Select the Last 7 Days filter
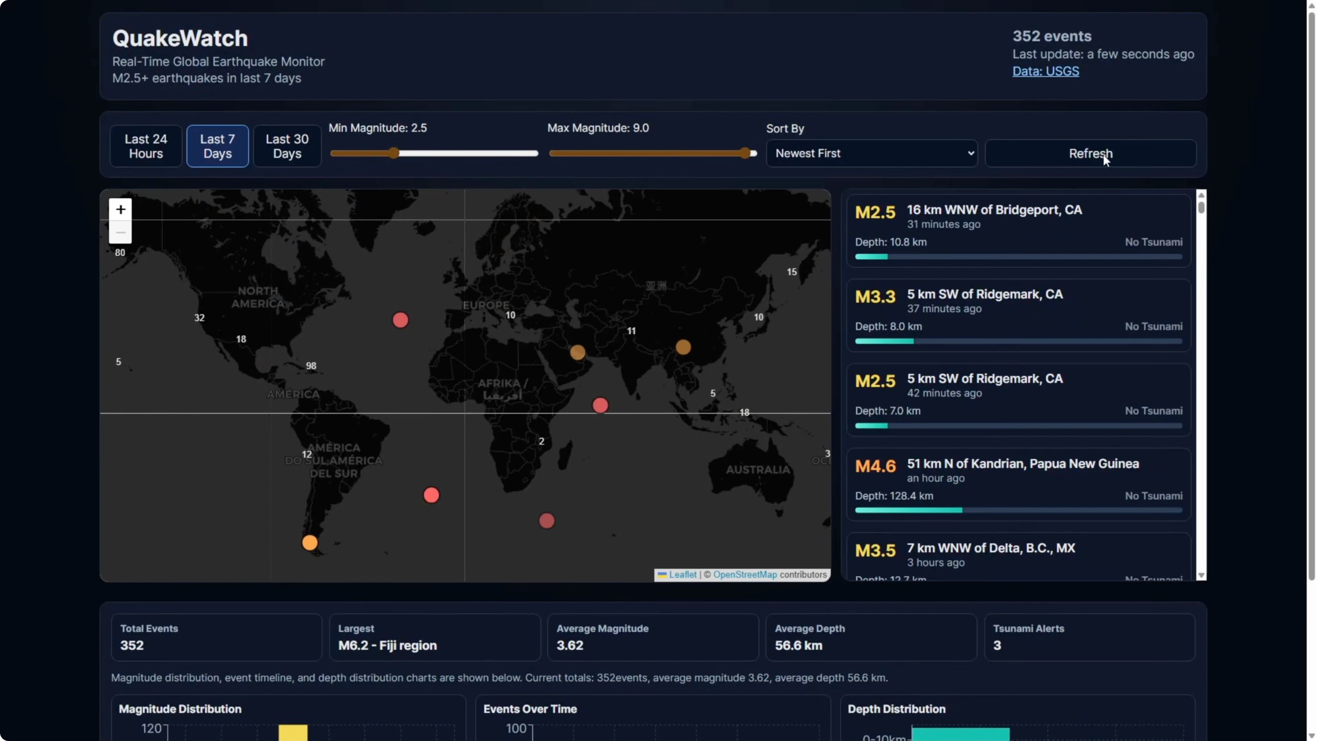Viewport: 1317px width, 741px height. click(x=217, y=146)
